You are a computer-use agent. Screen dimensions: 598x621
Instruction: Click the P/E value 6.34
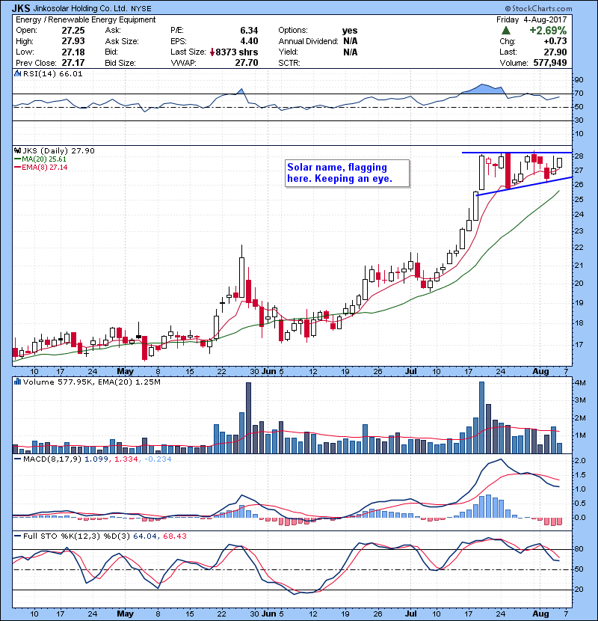(249, 31)
